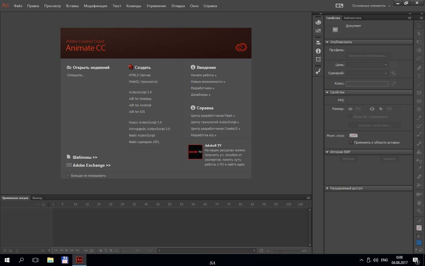425x266 pixels.
Task: Click the stroke color swatch in tools
Action: tap(419, 228)
